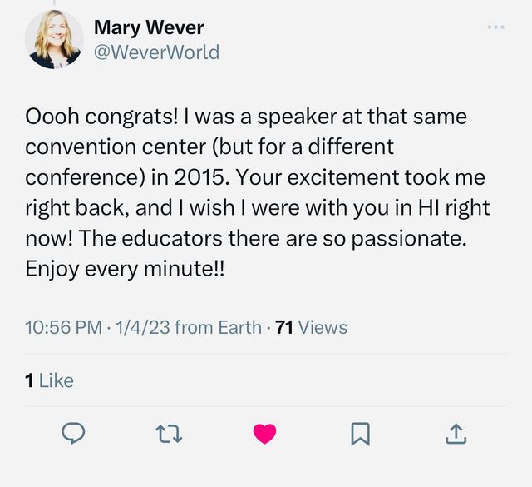This screenshot has height=487, width=532.
Task: View the 71 Views analytics
Action: click(x=311, y=328)
